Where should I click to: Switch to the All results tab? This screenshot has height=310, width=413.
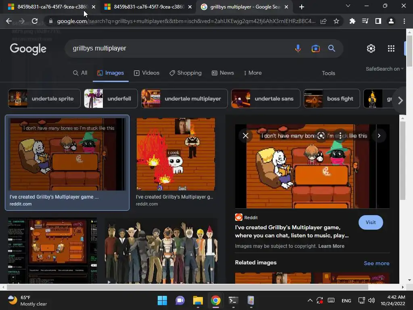coord(80,73)
